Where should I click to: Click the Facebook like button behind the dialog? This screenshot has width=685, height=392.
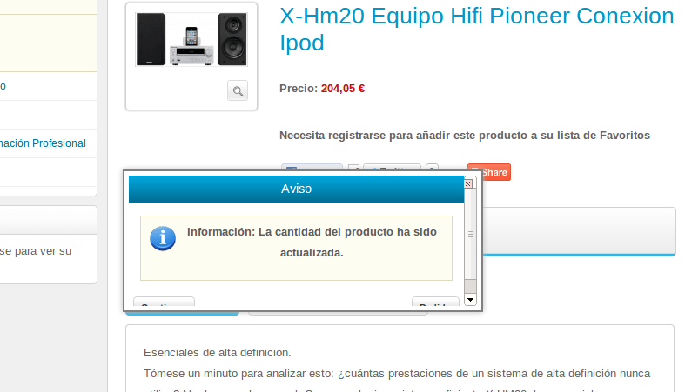click(x=312, y=168)
